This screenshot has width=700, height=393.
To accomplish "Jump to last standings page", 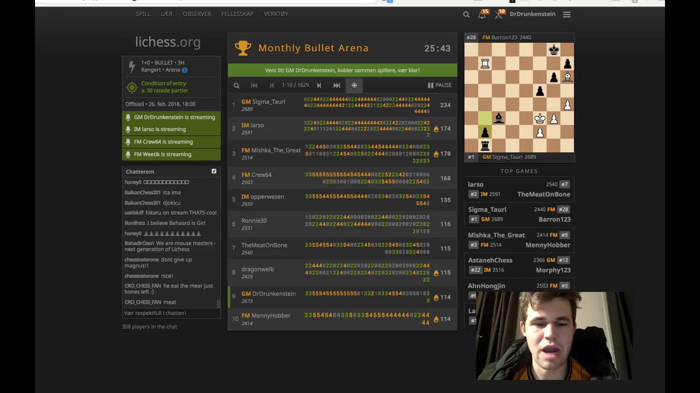I will [337, 85].
